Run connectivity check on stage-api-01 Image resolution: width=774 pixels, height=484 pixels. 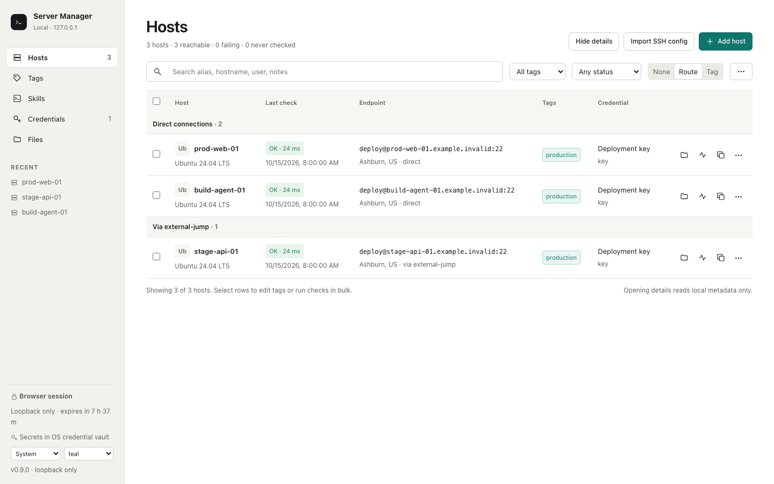click(x=703, y=258)
